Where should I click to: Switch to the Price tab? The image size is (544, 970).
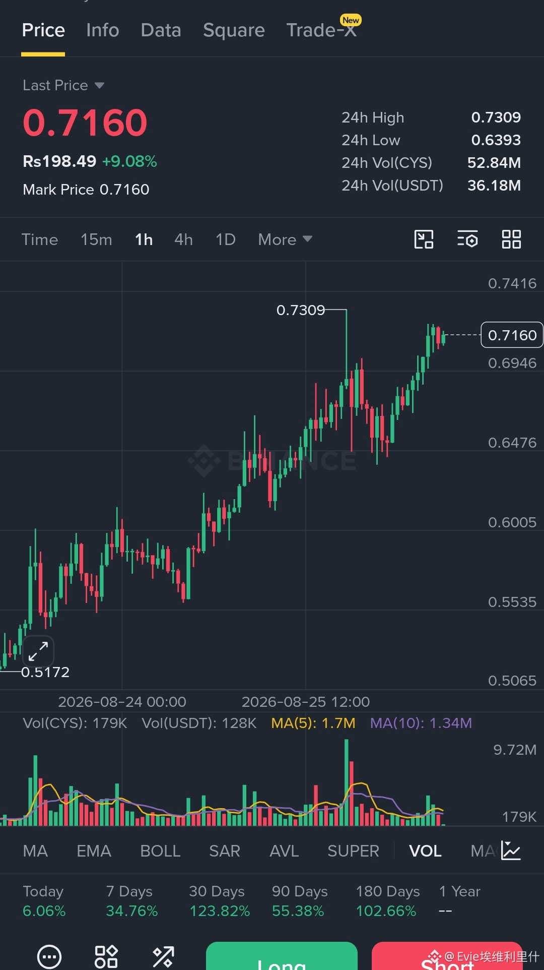click(43, 30)
